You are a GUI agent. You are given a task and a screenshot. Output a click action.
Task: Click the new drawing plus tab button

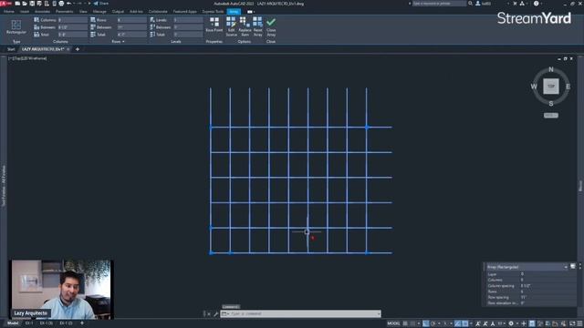point(78,49)
